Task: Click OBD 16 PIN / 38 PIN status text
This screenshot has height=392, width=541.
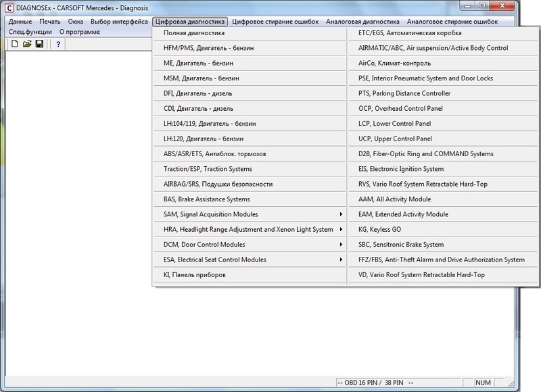Action: [x=375, y=383]
